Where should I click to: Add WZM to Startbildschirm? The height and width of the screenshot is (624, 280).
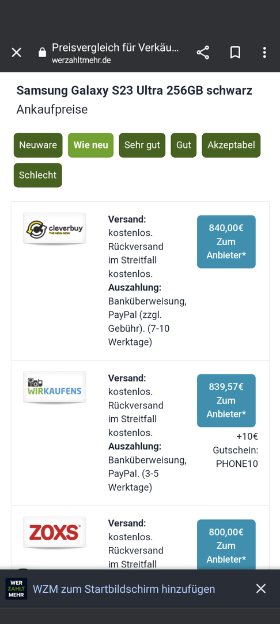[124, 589]
